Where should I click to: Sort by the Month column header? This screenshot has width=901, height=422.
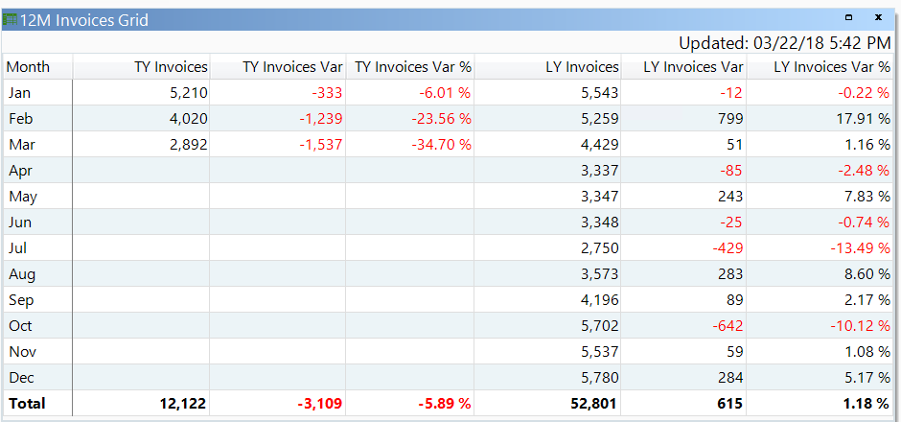pos(28,67)
